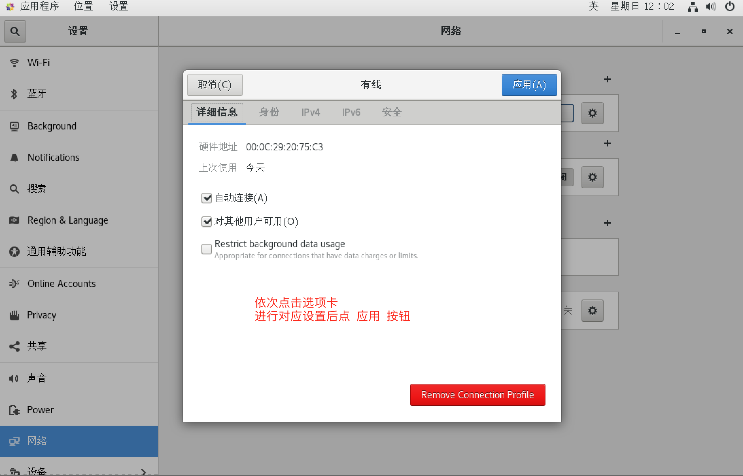
Task: Open the 应用程序 menu in the top bar
Action: [39, 6]
